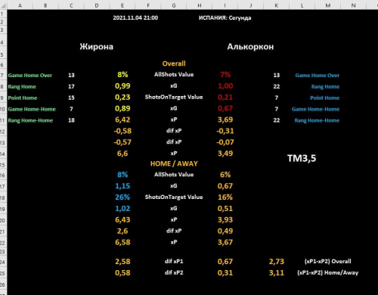Select the cell showing 2,73
This screenshot has height=295, width=378.
(277, 262)
